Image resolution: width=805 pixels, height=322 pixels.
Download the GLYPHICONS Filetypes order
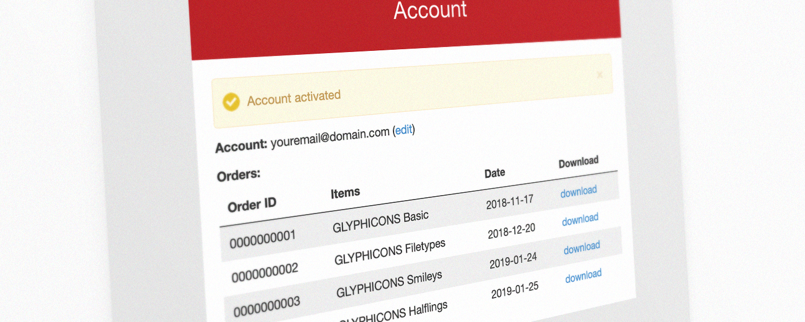(x=580, y=219)
